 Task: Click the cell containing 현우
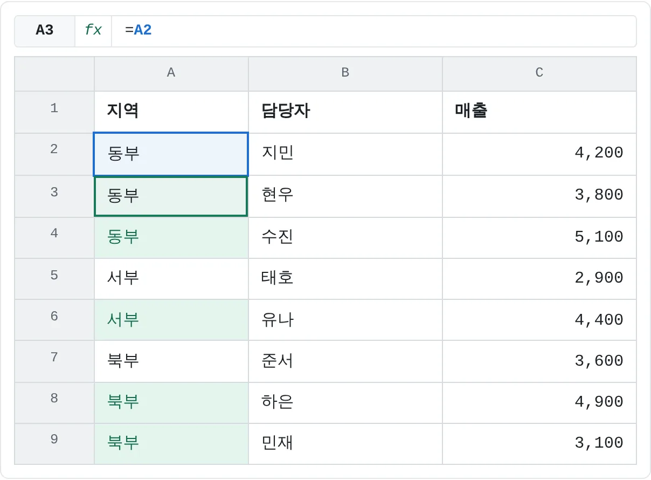point(345,196)
